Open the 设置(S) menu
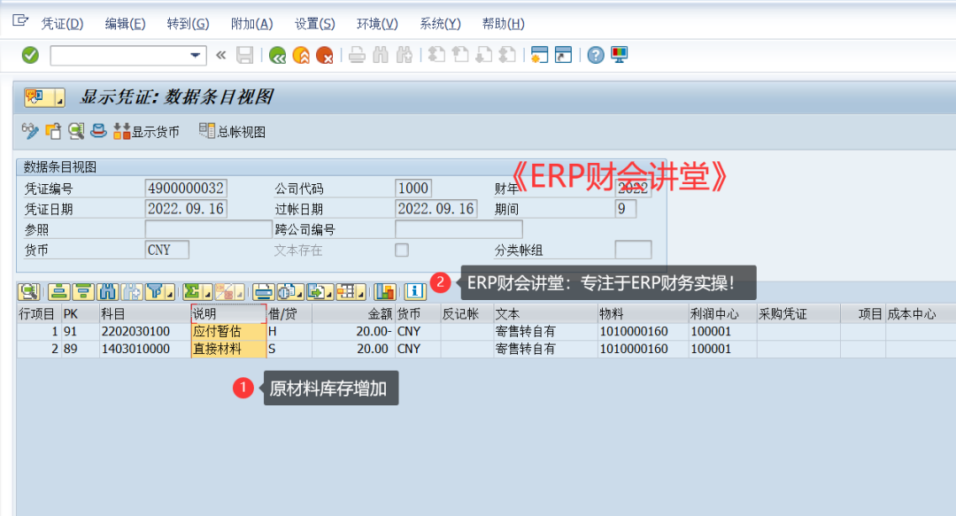The image size is (956, 516). pyautogui.click(x=314, y=24)
